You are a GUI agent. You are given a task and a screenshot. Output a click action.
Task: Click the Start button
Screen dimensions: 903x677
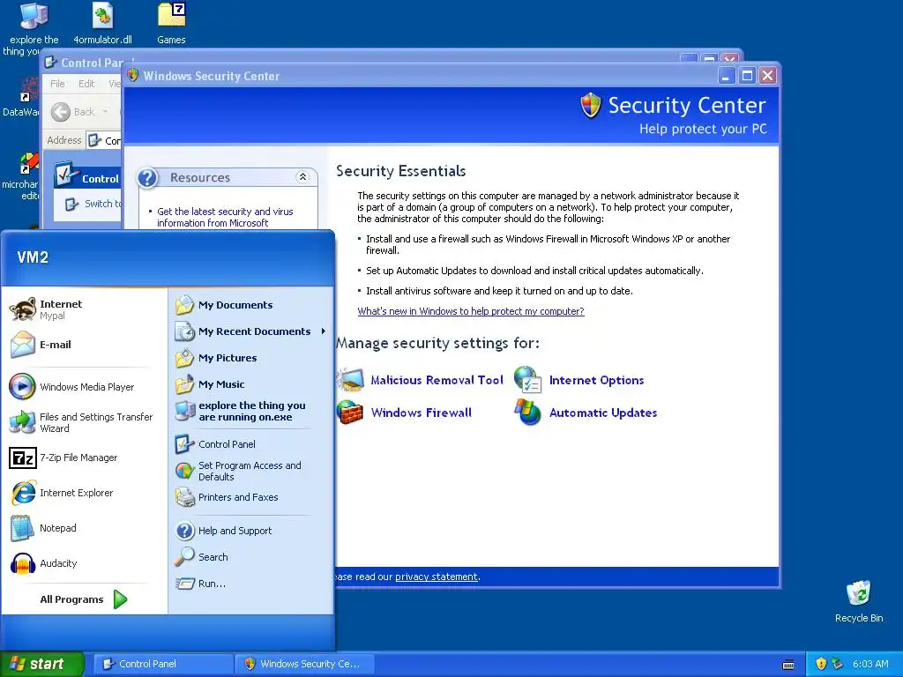pos(42,664)
